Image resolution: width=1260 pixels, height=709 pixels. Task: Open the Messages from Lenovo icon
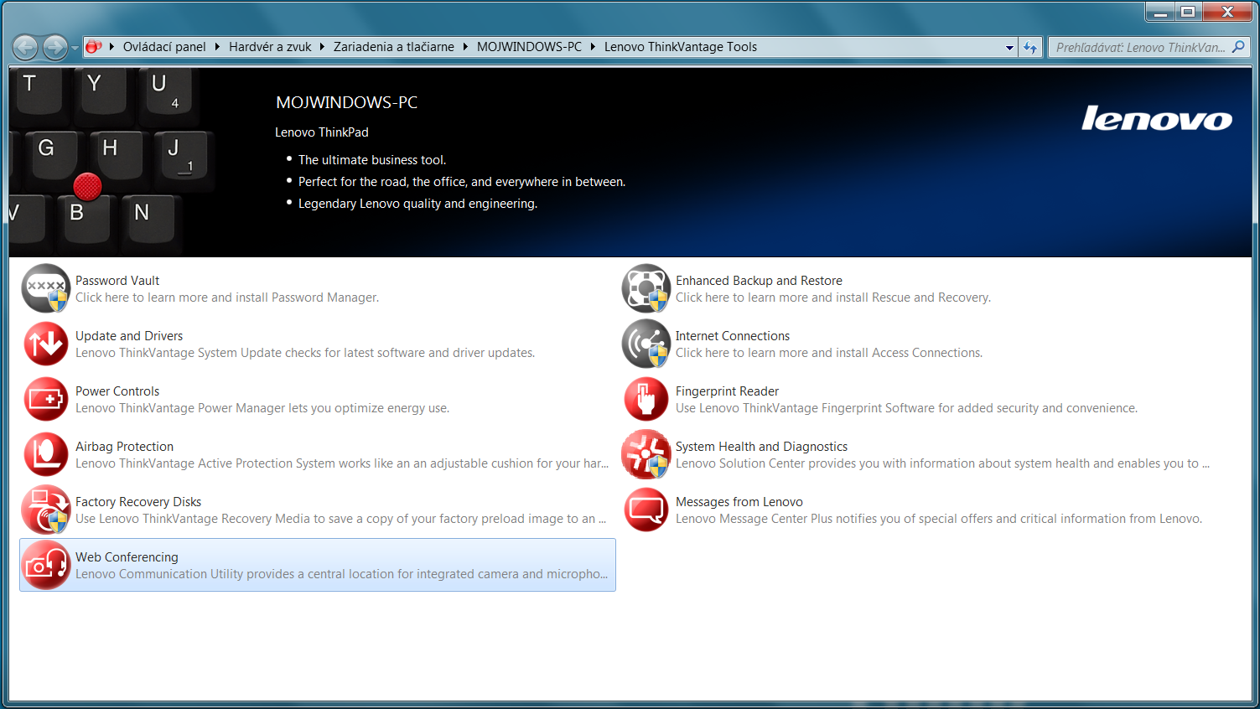(x=646, y=510)
